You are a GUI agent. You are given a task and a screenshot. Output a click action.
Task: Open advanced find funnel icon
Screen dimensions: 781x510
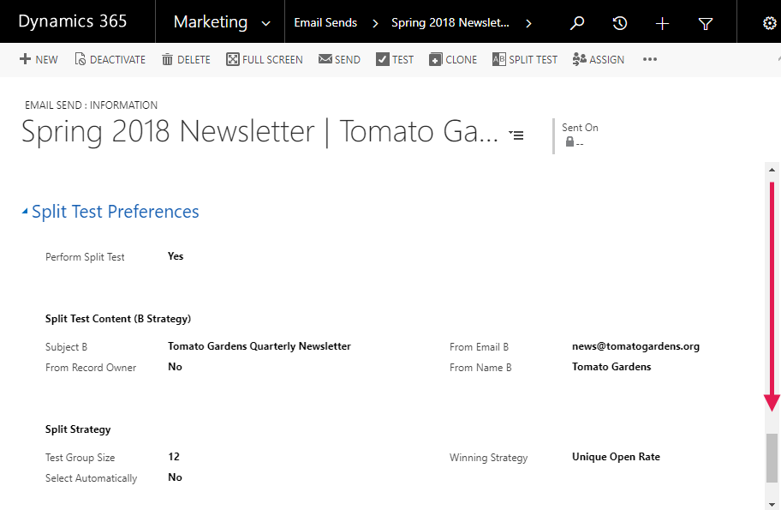tap(706, 23)
